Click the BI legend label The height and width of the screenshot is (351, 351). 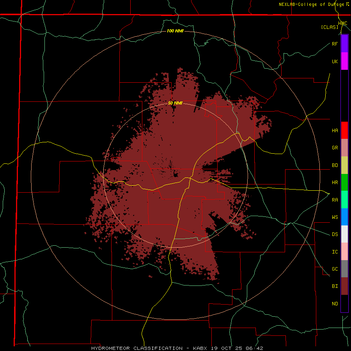tap(335, 286)
